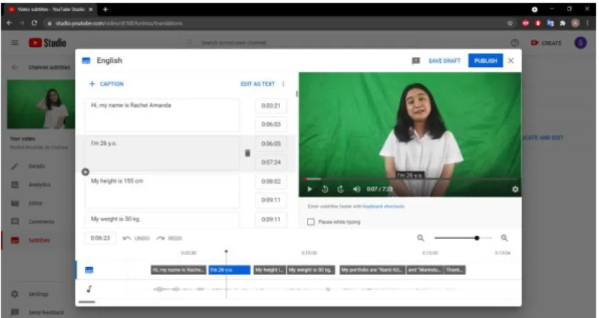Image resolution: width=599 pixels, height=318 pixels.
Task: Click caption text "My height is 155 cm"
Action: click(117, 181)
